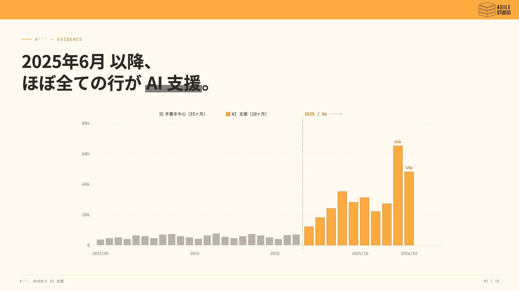Click the A''' — EVIDENCE section label

click(x=59, y=39)
